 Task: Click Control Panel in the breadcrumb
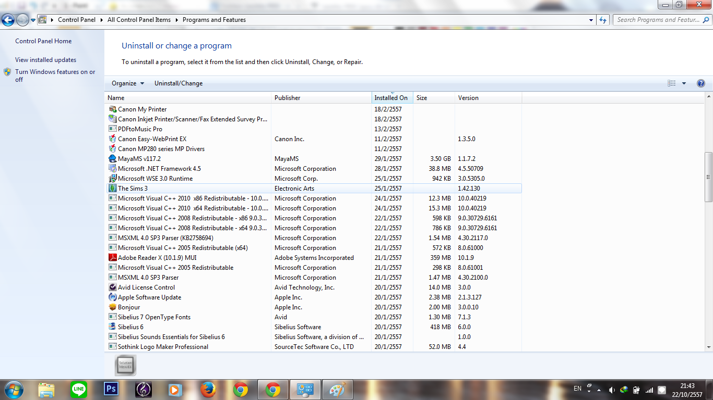pos(77,20)
